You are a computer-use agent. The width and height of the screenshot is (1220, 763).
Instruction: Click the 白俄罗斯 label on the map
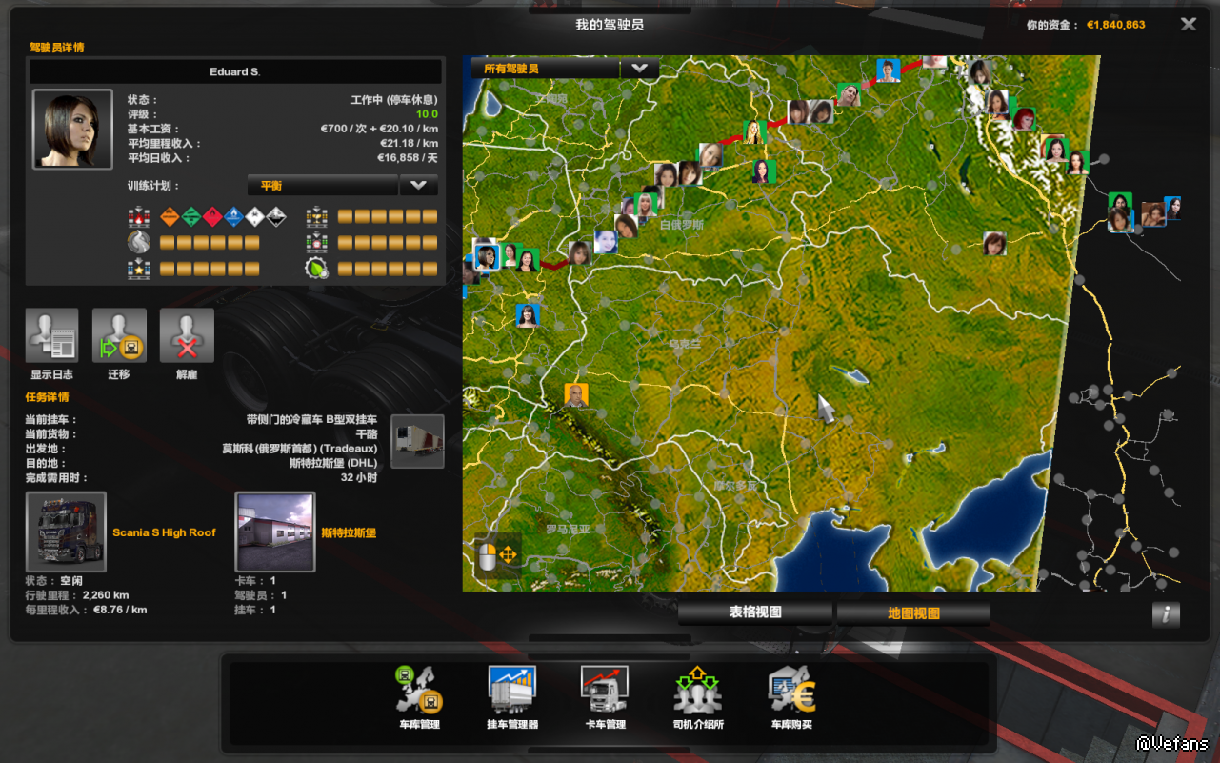(x=682, y=226)
